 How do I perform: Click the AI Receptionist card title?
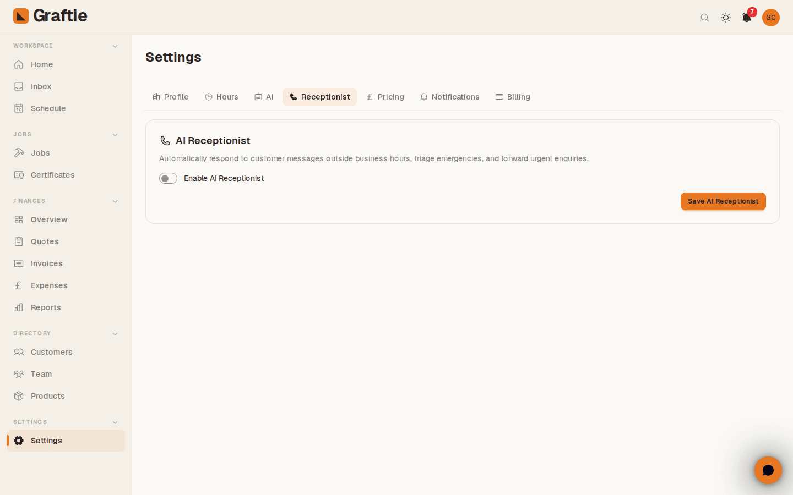point(213,141)
